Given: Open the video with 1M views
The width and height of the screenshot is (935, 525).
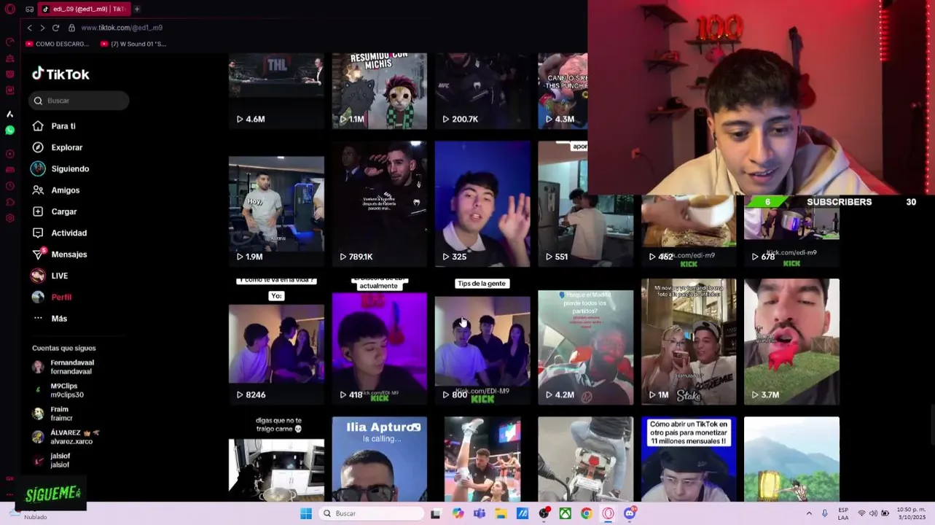Looking at the screenshot, I should point(689,341).
